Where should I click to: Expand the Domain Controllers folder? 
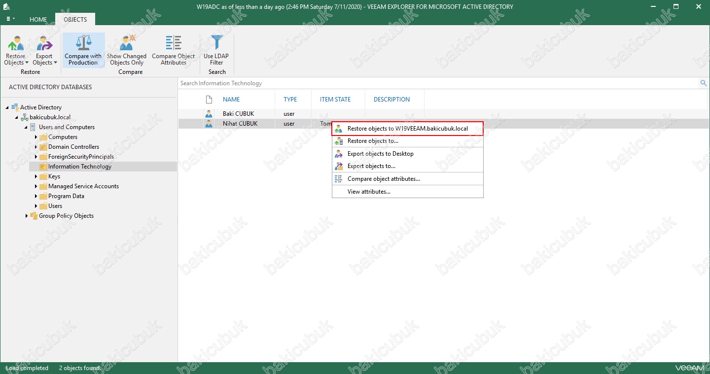click(36, 147)
